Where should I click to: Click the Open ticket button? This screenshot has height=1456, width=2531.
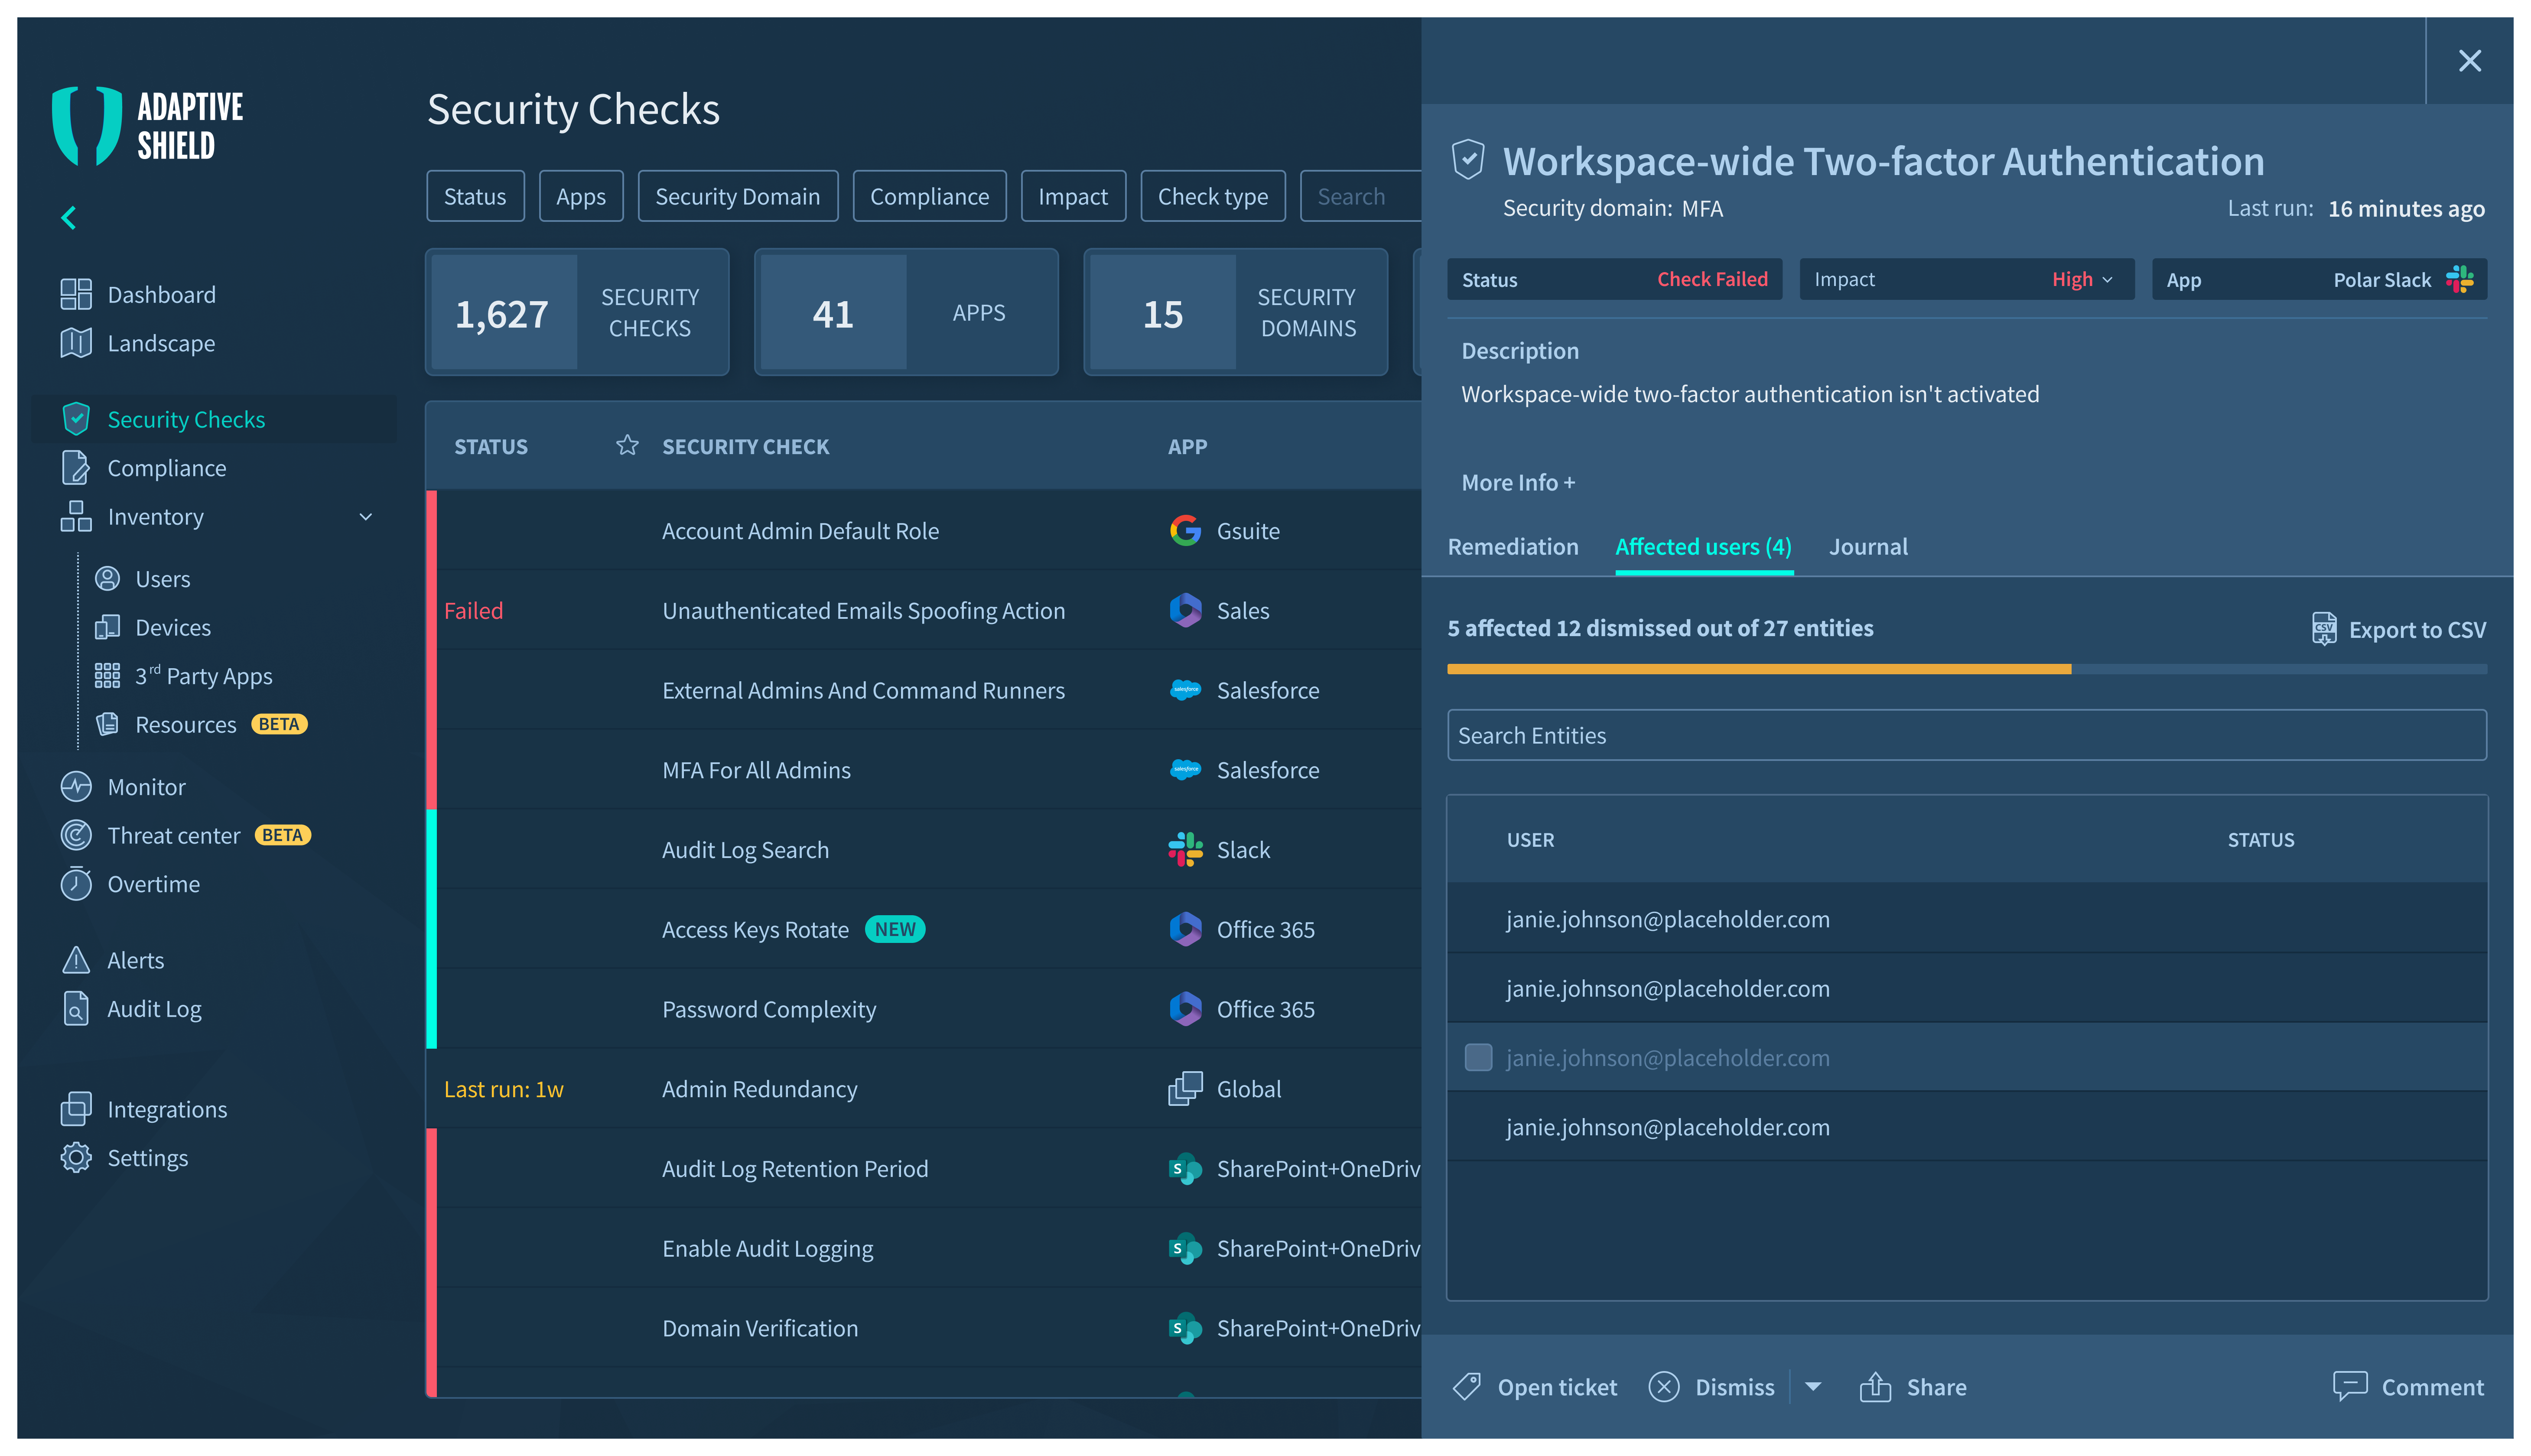pos(1535,1387)
